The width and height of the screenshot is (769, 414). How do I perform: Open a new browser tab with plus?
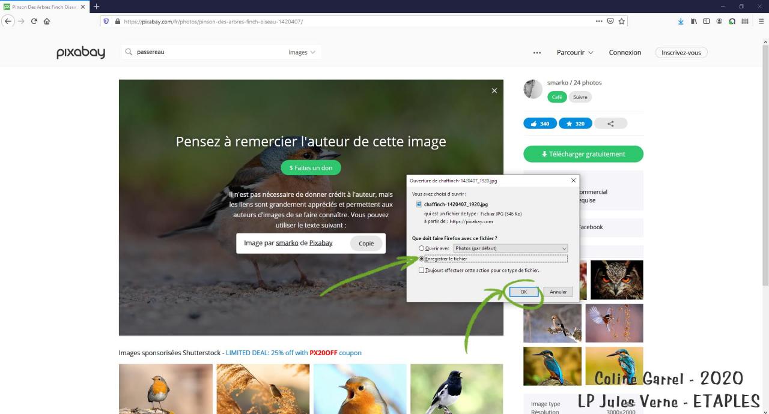coord(96,7)
